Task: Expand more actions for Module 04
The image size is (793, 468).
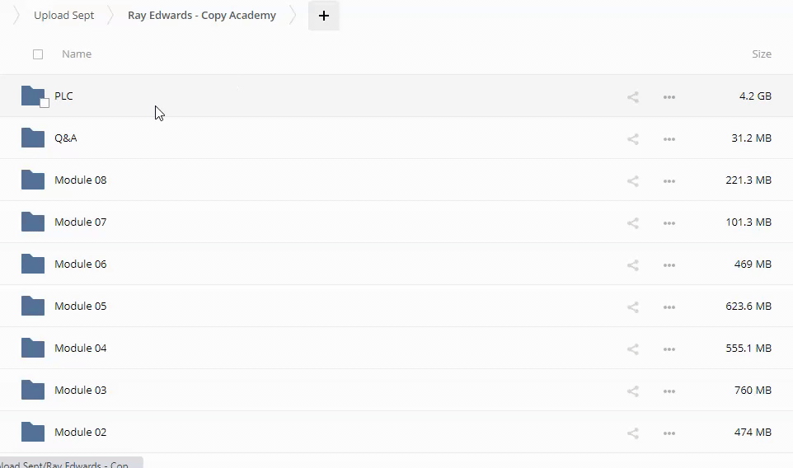Action: click(669, 349)
